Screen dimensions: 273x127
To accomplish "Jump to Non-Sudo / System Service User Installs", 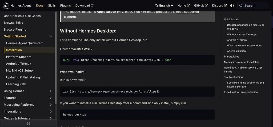I will [243, 70].
